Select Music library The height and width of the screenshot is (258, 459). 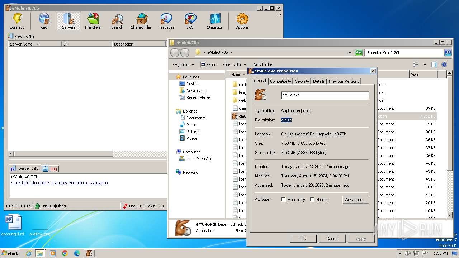click(191, 125)
